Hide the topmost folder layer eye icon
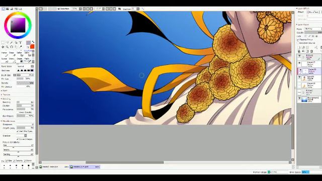This screenshot has height=181, width=322. tap(299, 56)
